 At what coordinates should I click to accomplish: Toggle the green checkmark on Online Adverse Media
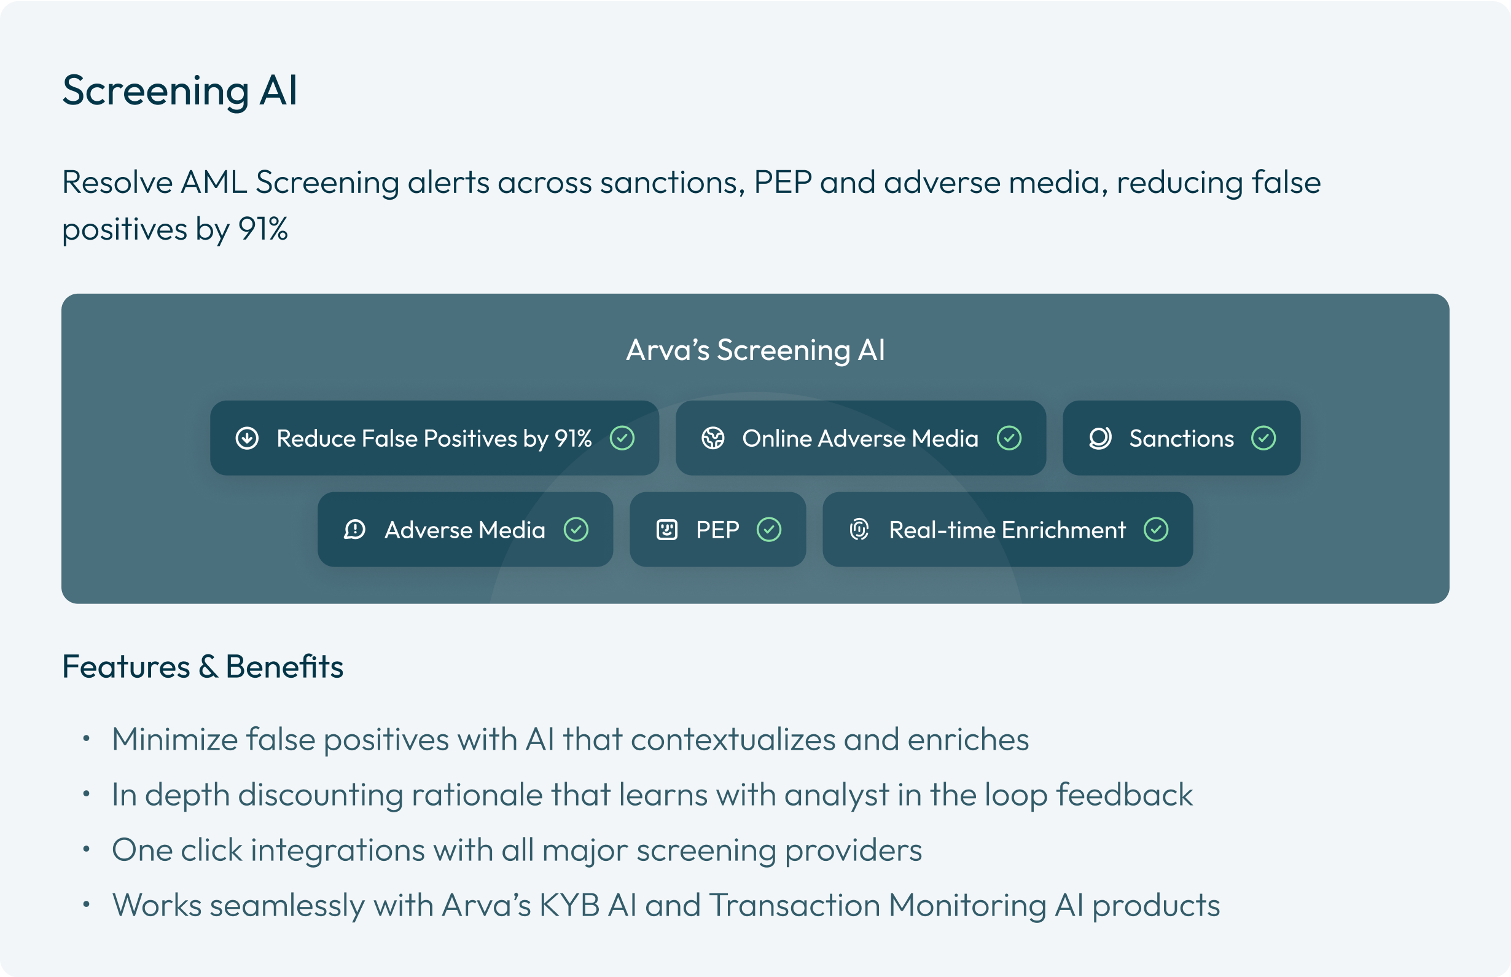coord(1009,438)
